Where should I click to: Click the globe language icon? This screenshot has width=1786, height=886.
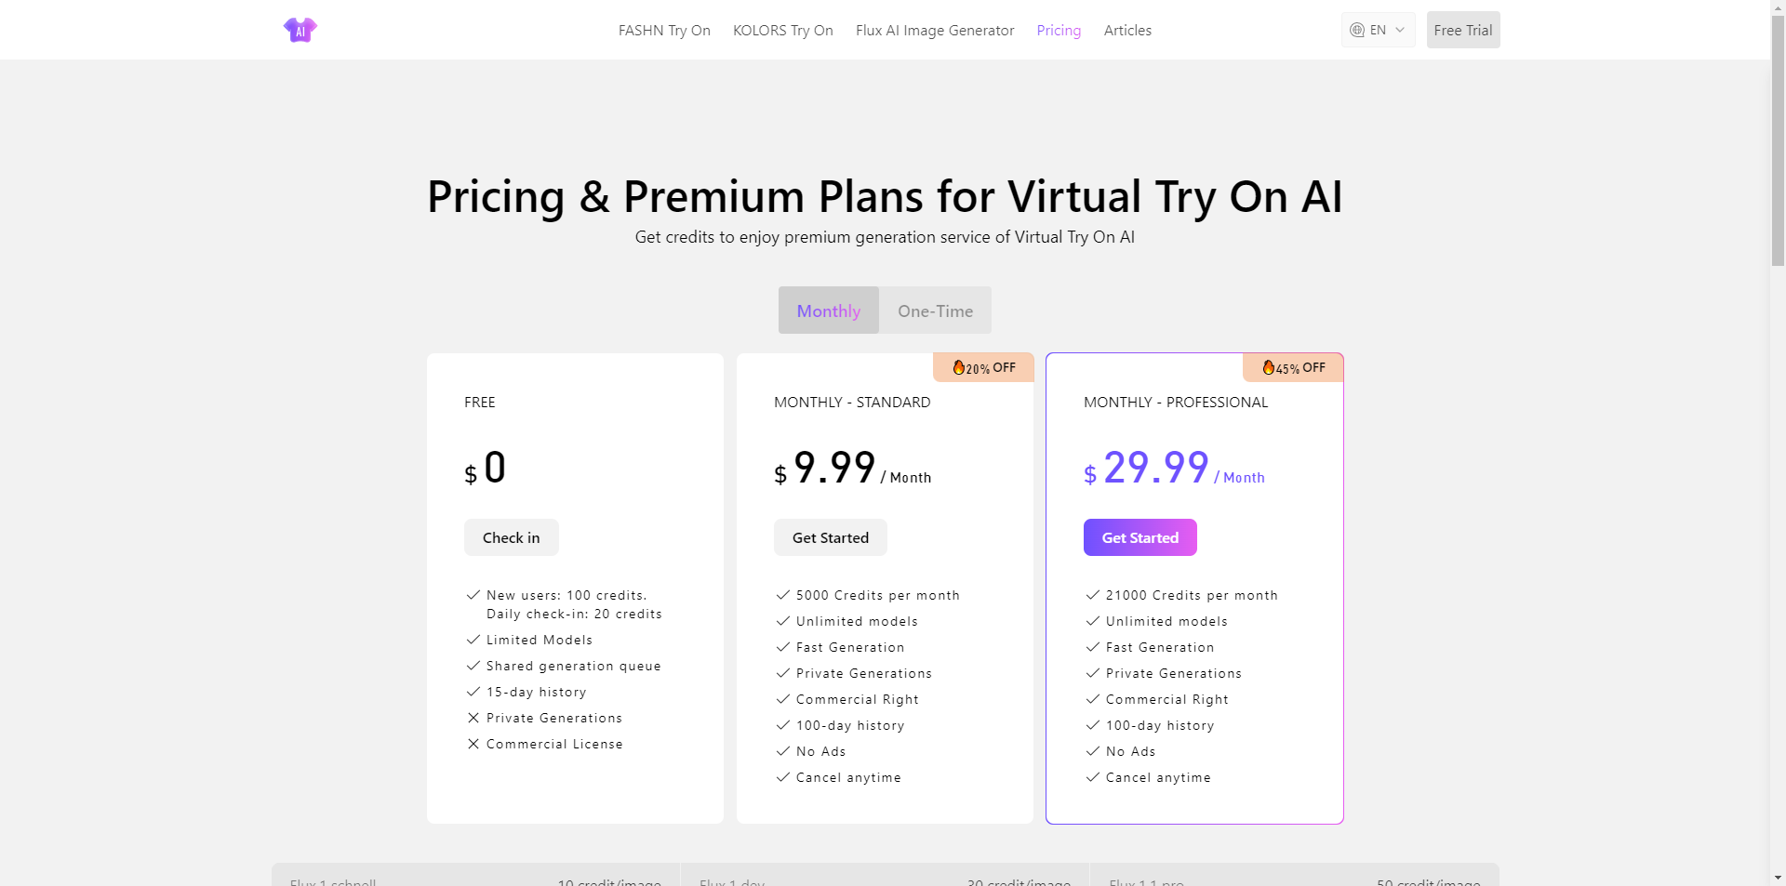coord(1357,30)
